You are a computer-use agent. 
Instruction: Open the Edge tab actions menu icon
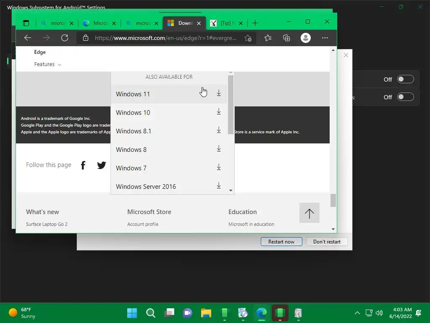point(26,23)
